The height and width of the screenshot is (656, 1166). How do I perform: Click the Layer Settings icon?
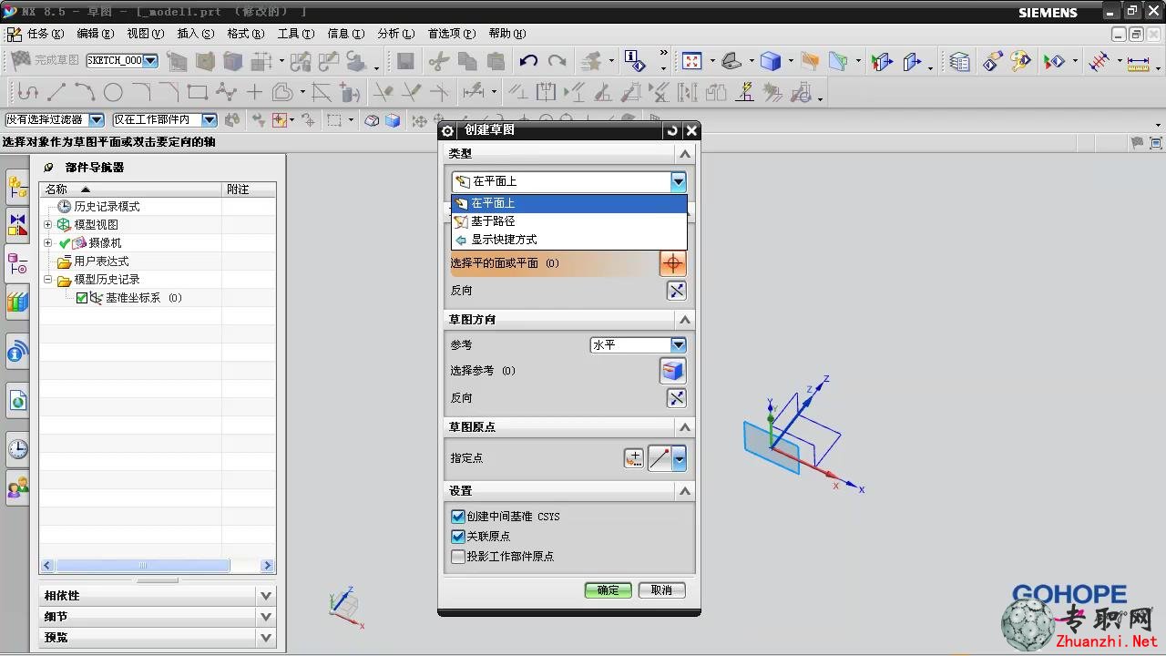point(959,61)
